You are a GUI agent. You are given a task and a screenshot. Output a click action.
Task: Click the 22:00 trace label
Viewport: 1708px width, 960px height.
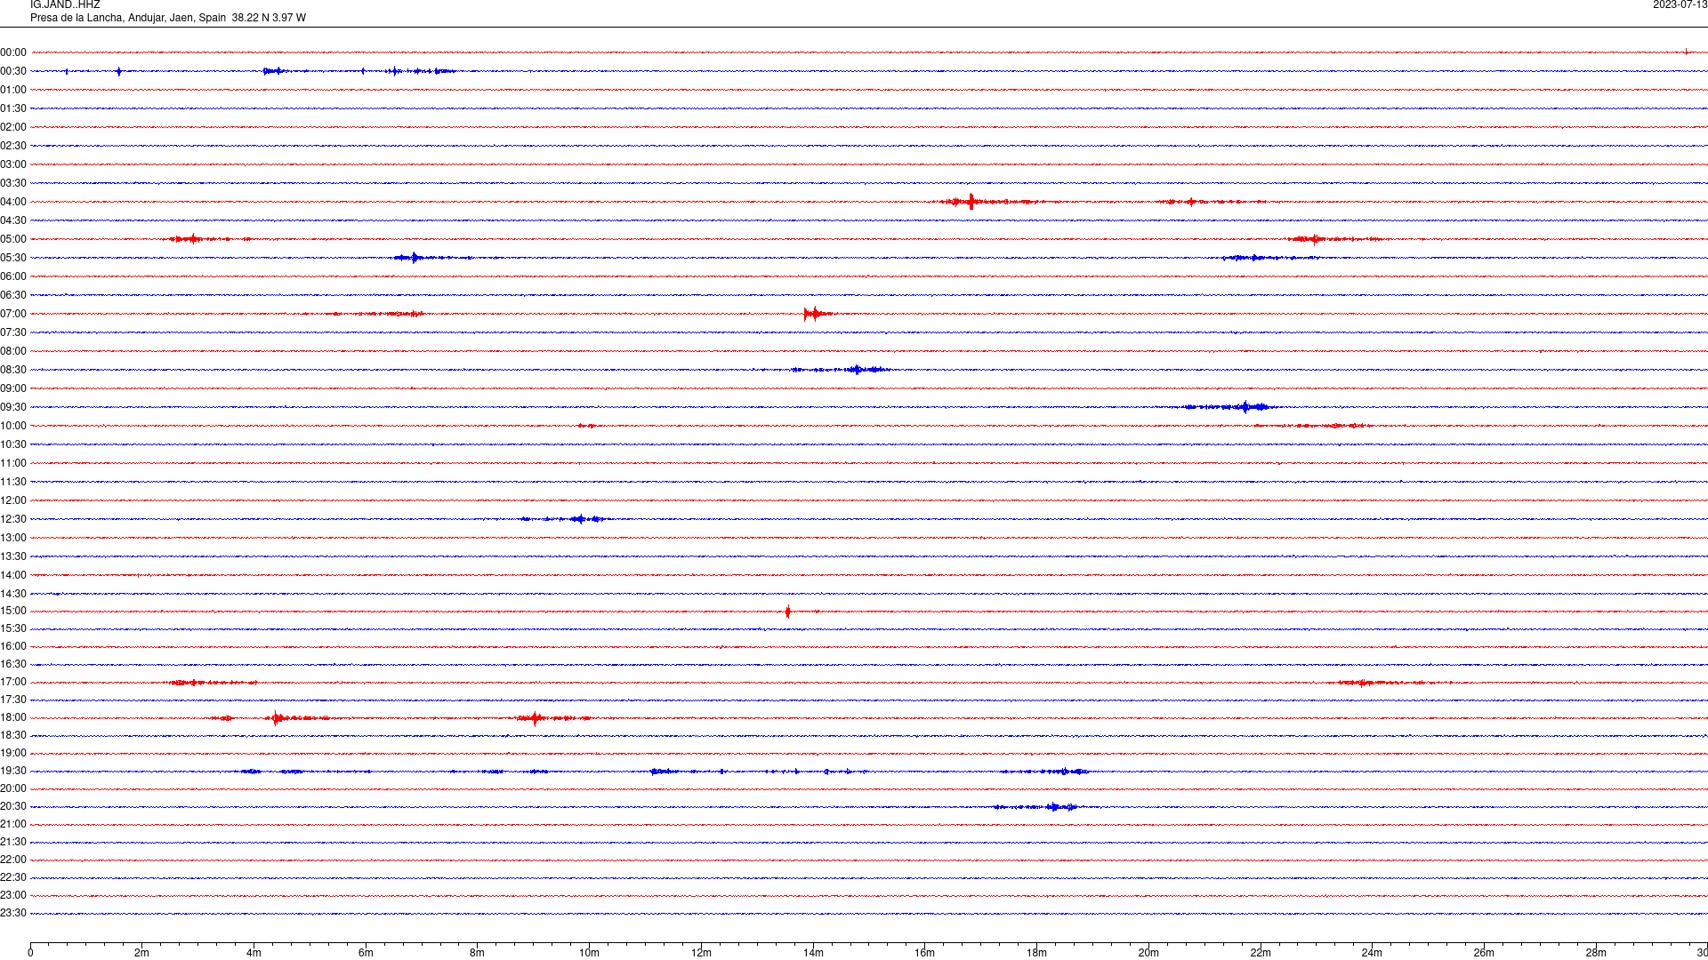[13, 860]
